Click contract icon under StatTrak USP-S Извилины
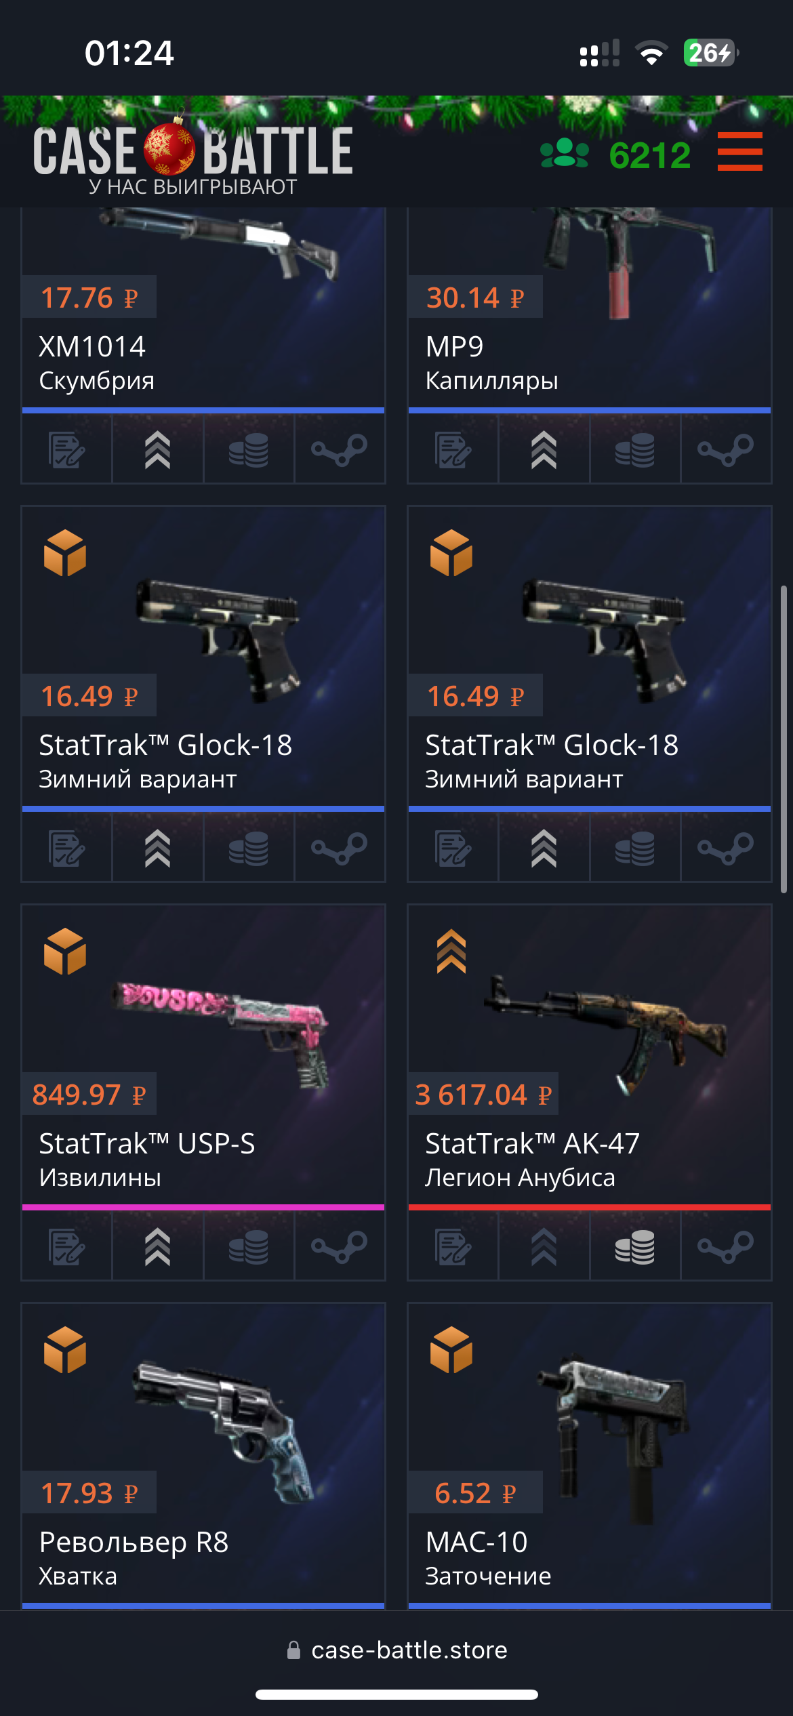Viewport: 793px width, 1716px height. [x=66, y=1247]
